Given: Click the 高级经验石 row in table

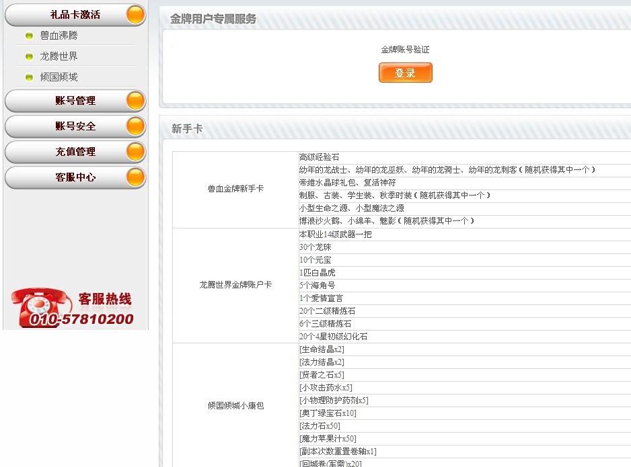Looking at the screenshot, I should click(x=320, y=157).
